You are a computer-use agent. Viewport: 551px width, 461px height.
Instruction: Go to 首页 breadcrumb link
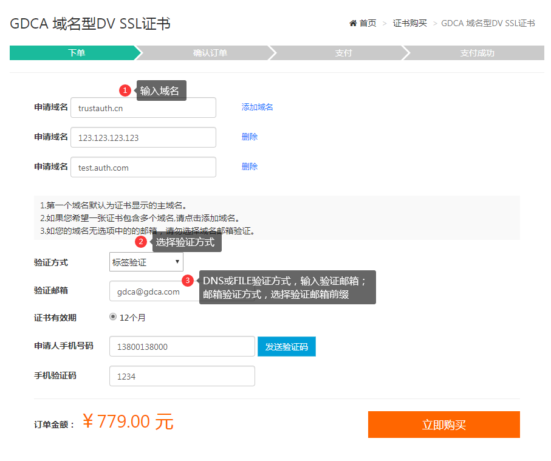(x=368, y=23)
